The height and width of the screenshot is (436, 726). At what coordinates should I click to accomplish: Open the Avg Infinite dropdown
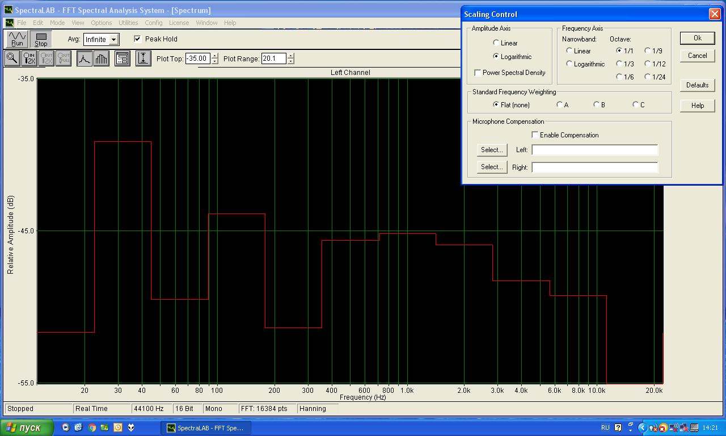click(x=114, y=40)
